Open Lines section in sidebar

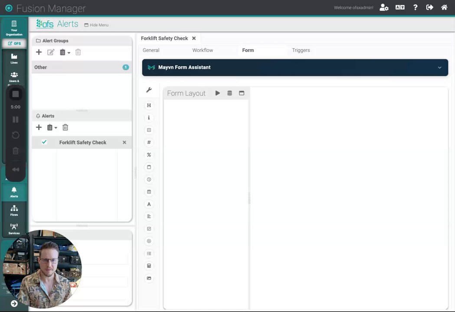pos(14,58)
